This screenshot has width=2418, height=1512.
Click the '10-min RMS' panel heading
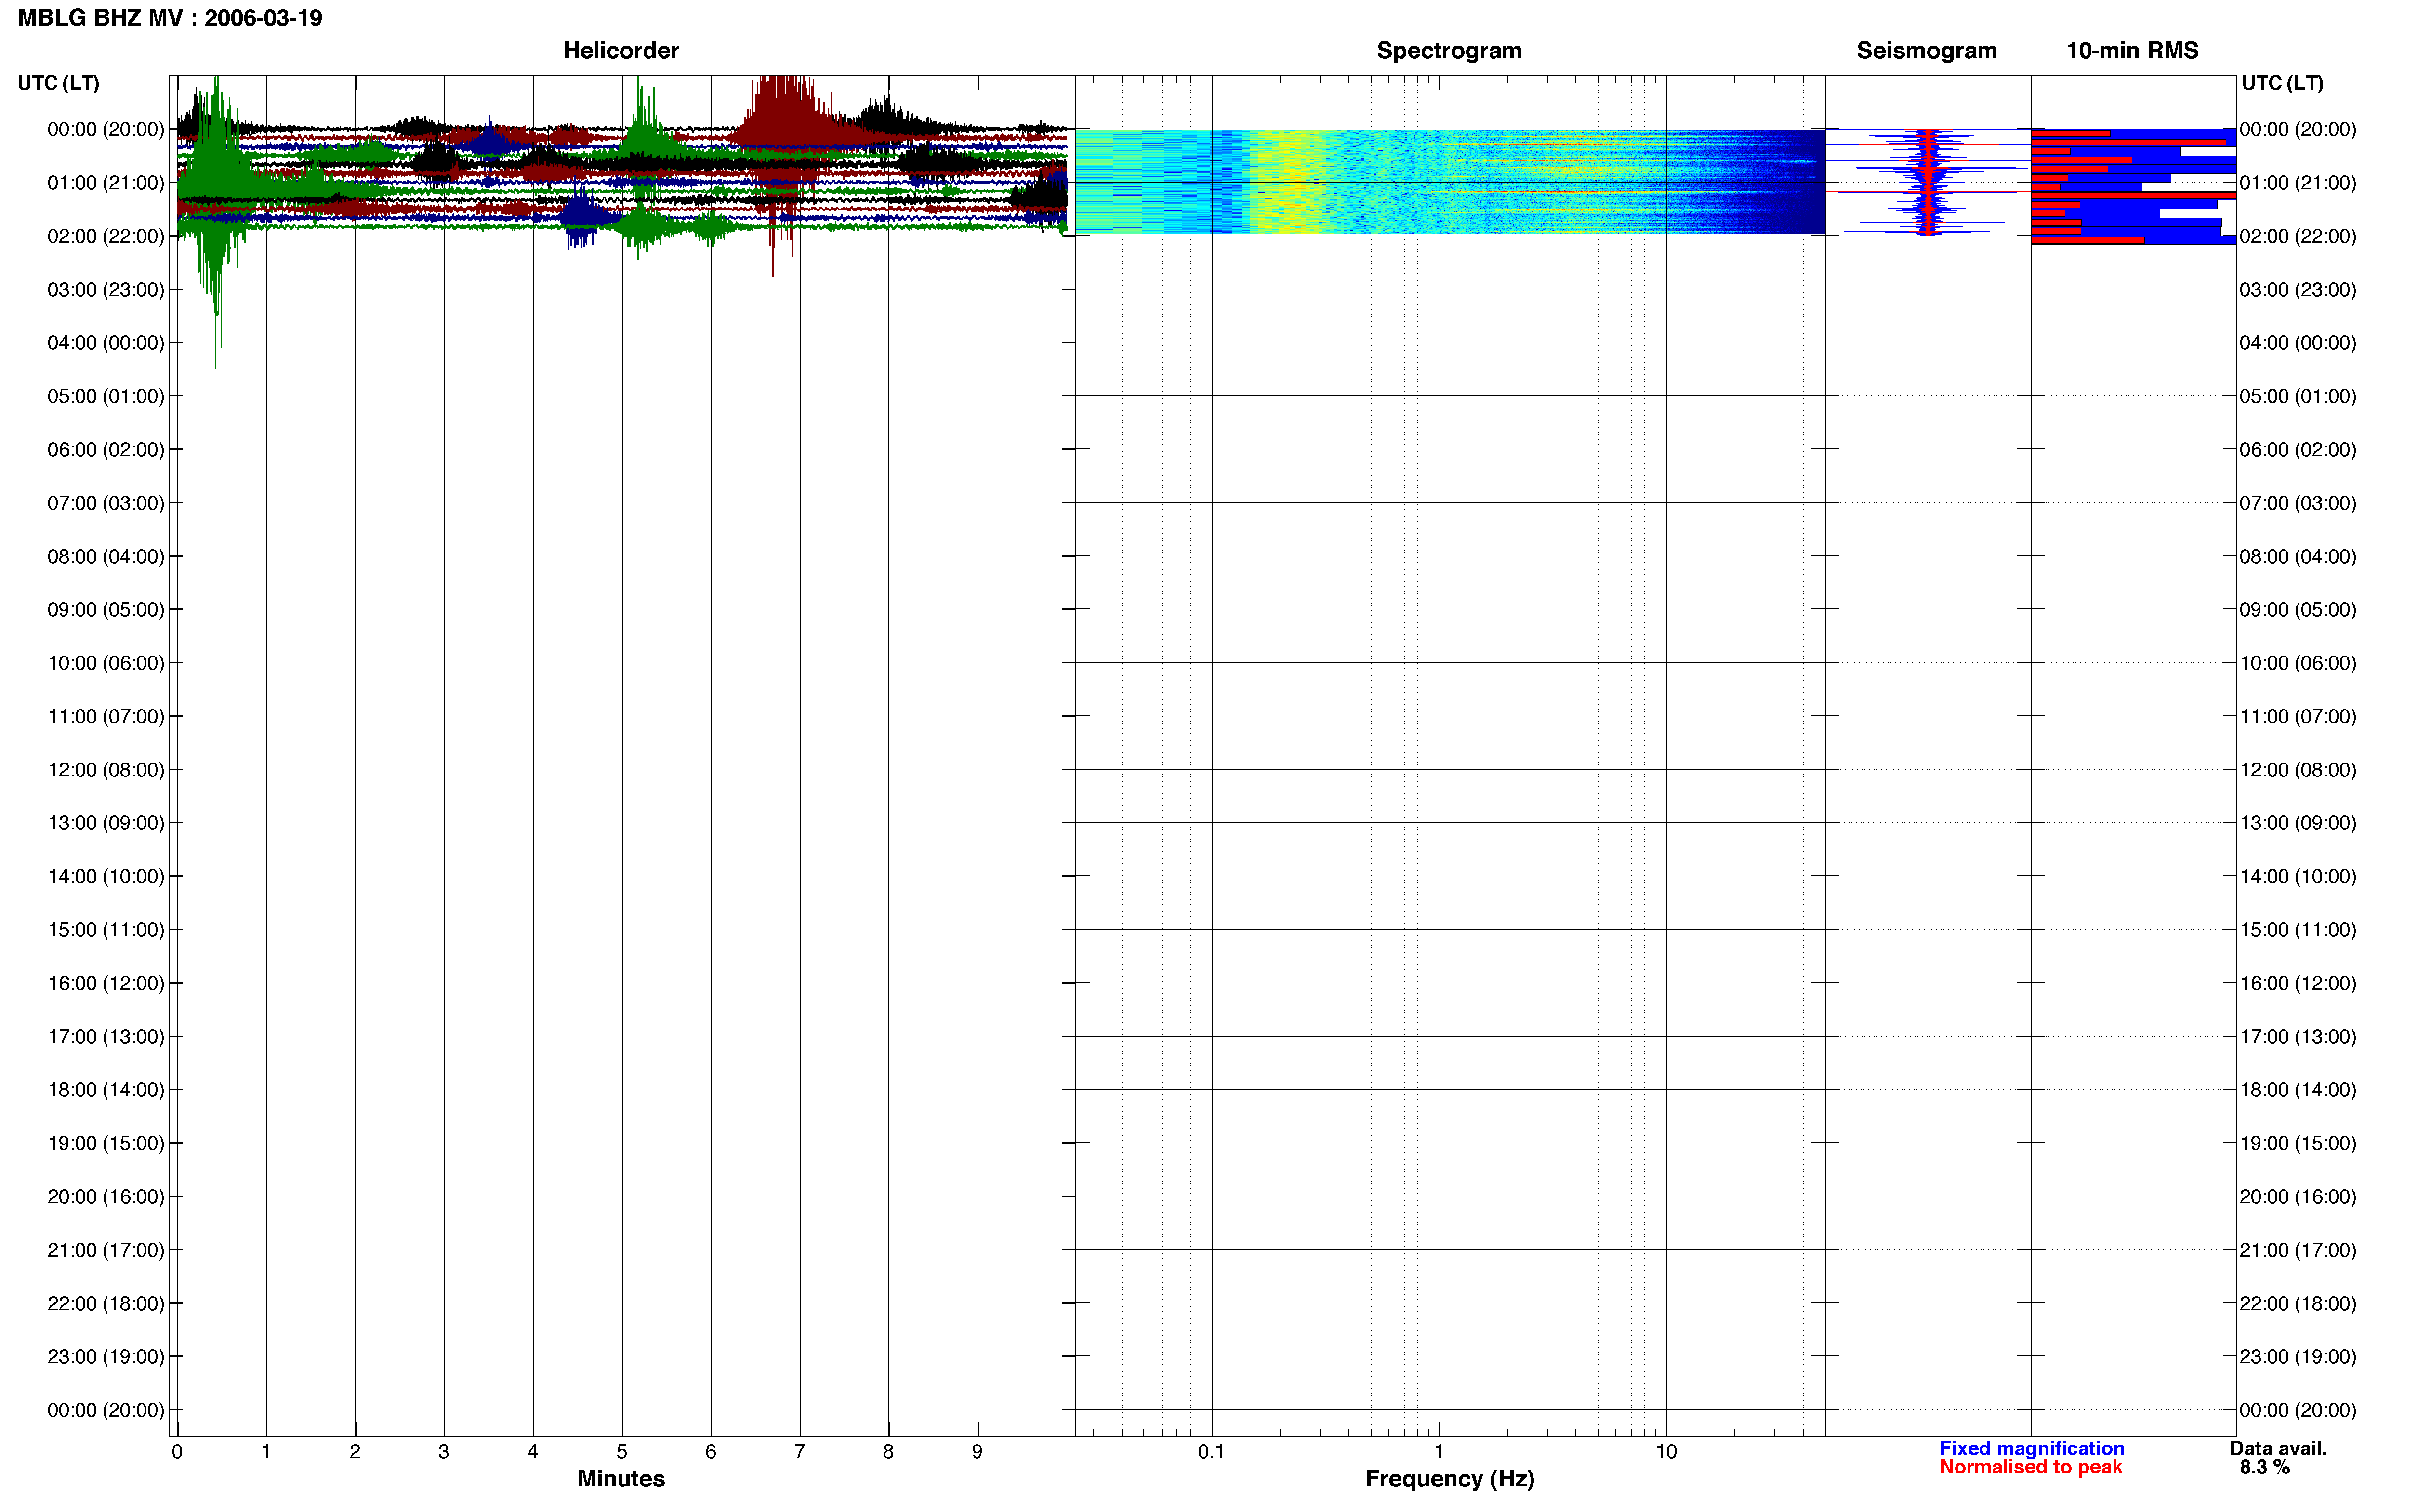(x=2132, y=50)
